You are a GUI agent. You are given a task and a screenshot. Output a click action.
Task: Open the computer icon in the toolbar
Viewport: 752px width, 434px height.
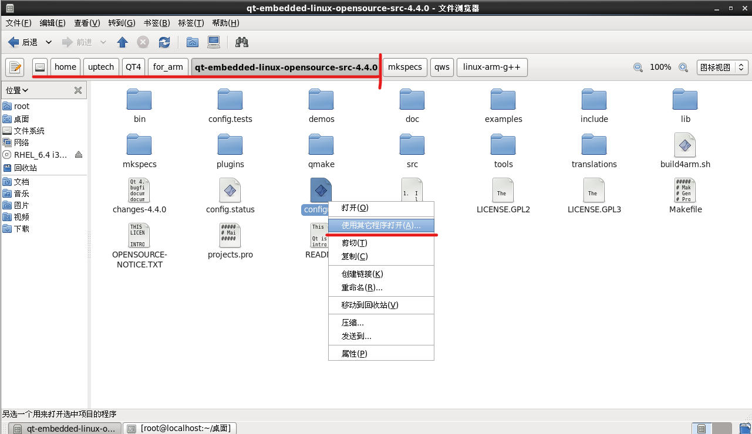click(213, 42)
